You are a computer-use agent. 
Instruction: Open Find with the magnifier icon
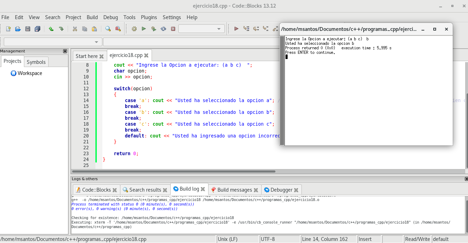tap(108, 29)
